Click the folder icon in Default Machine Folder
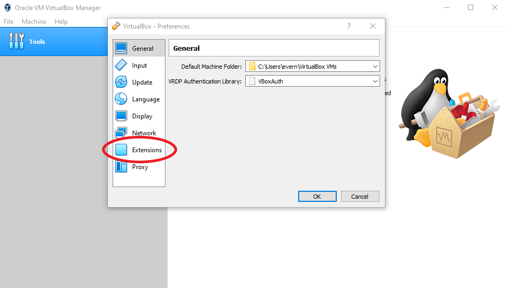Image resolution: width=507 pixels, height=288 pixels. click(252, 66)
